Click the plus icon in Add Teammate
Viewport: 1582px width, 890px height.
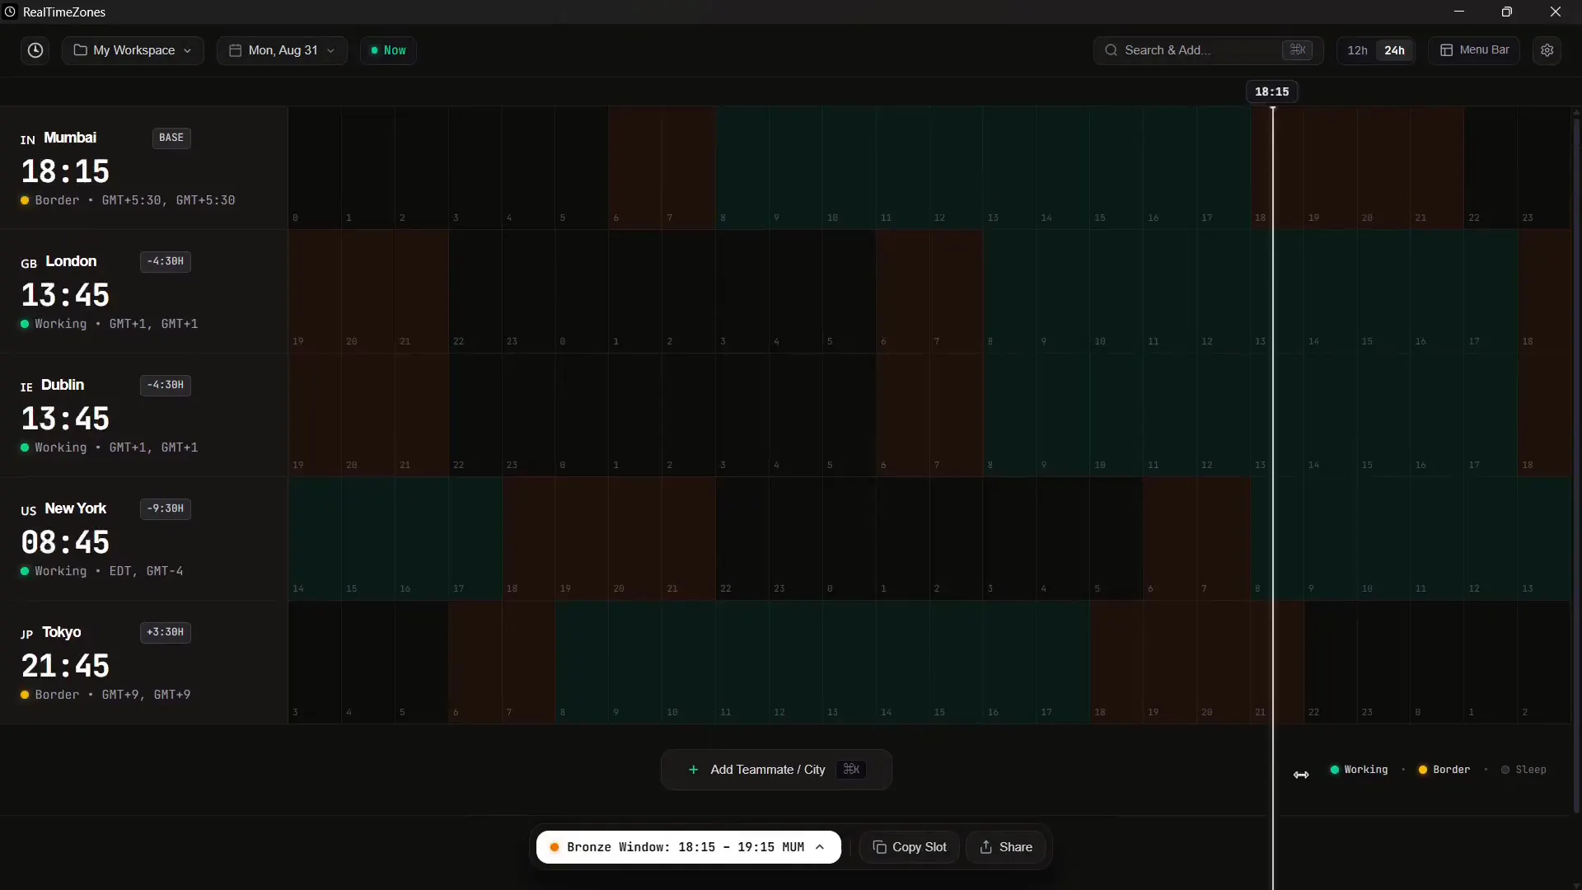pos(694,770)
